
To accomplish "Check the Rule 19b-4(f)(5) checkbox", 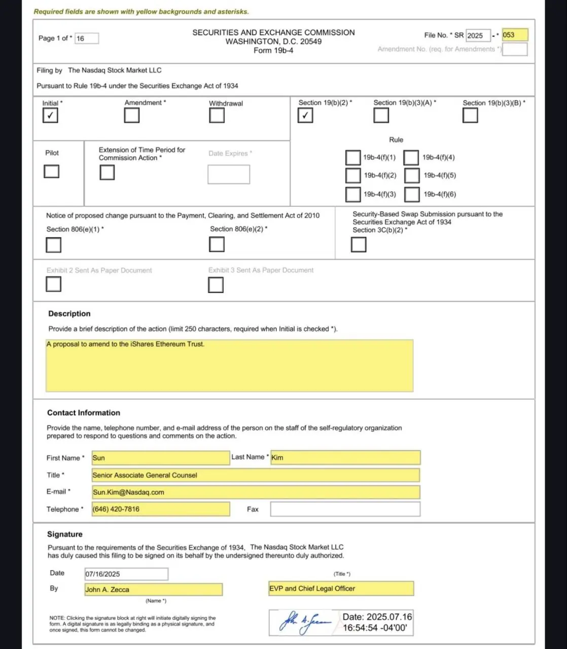I will (x=412, y=175).
